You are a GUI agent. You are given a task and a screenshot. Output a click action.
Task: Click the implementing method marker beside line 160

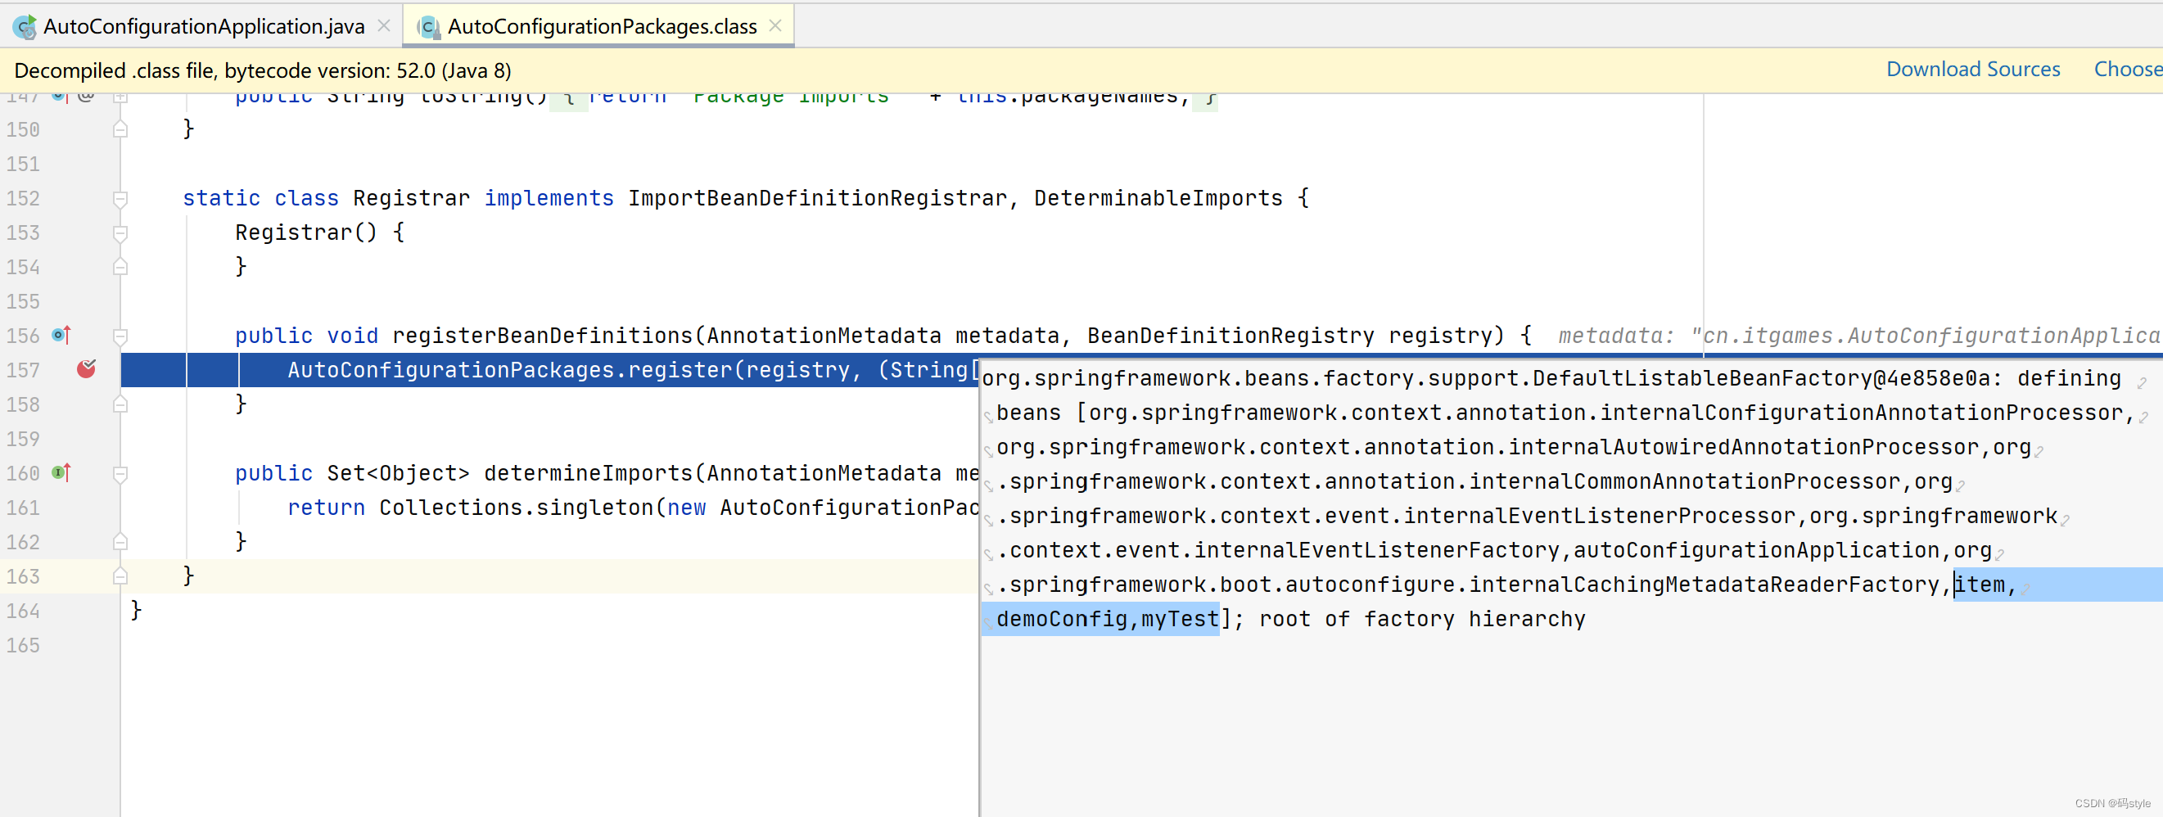[59, 472]
